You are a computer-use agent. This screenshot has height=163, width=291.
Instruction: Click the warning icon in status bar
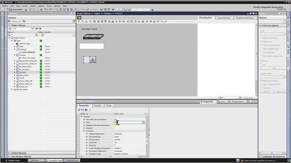click(242, 160)
